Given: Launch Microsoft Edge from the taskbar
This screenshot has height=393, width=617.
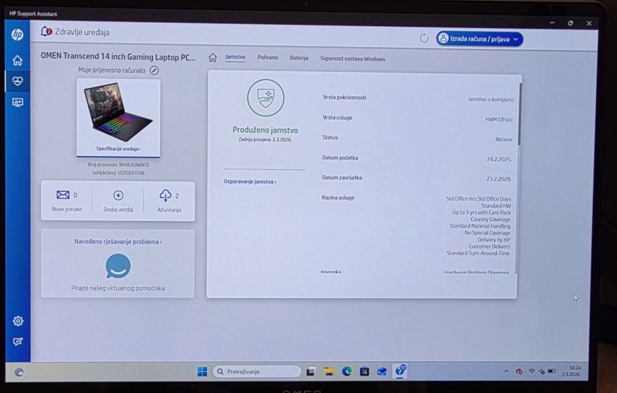Looking at the screenshot, I should [x=346, y=371].
